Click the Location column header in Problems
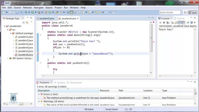Viewport: 199px width, 112px height. pos(152,91)
